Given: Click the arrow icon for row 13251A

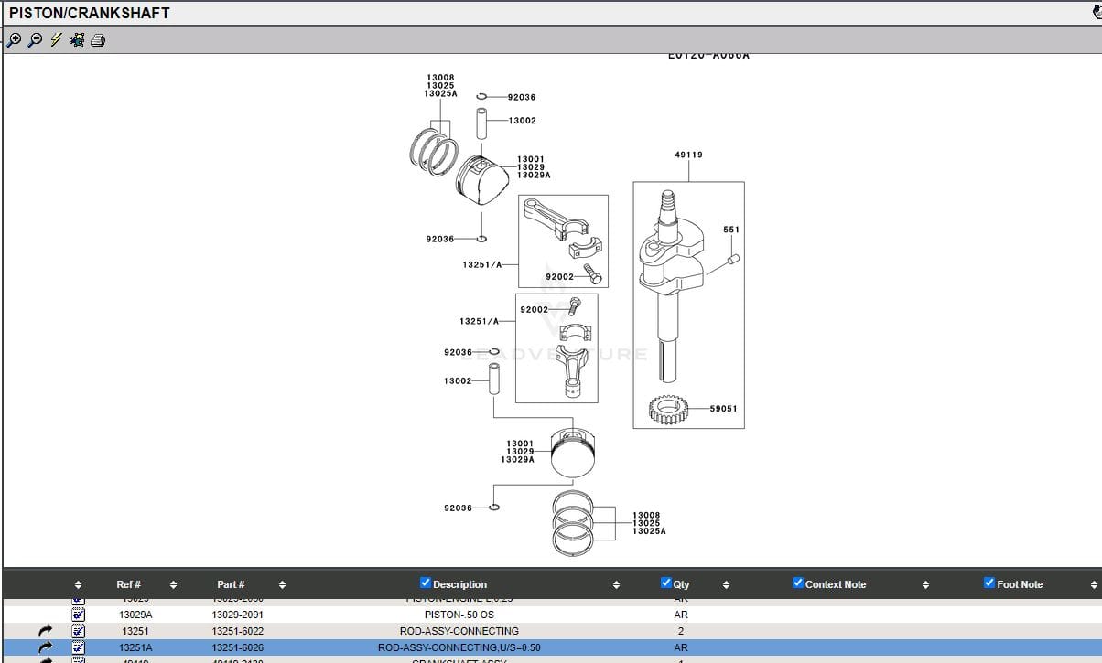Looking at the screenshot, I should [46, 647].
